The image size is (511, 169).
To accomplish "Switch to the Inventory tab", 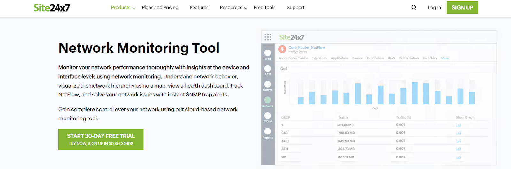I will click(x=430, y=58).
